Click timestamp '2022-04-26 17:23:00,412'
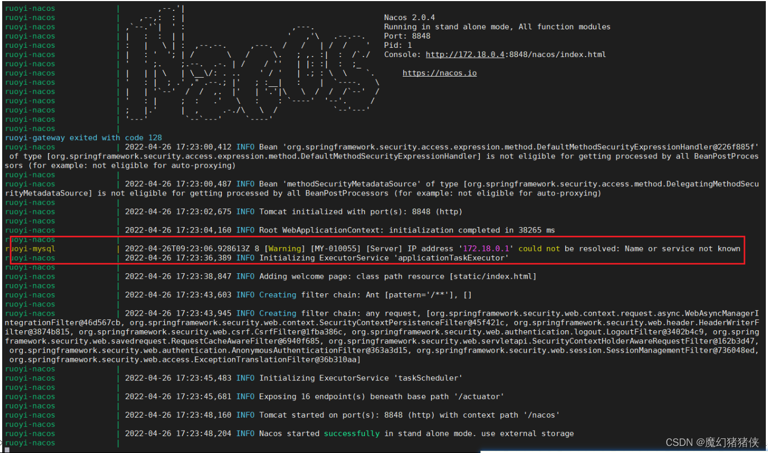Screen dimensions: 768x453 coord(178,147)
